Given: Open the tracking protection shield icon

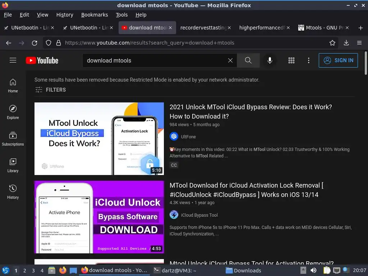Looking at the screenshot, I should tap(49, 43).
